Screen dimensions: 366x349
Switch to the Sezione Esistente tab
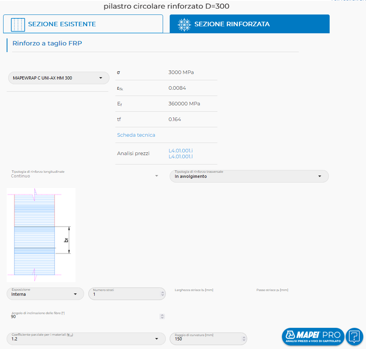83,24
